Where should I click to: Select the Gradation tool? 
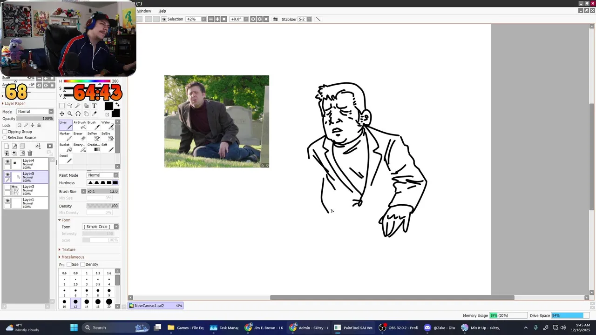(x=94, y=147)
